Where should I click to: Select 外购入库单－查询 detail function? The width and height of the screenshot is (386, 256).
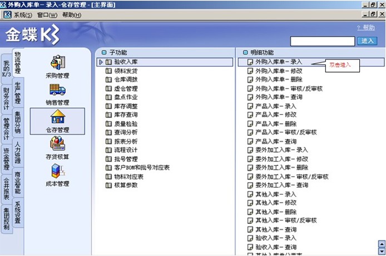click(279, 97)
